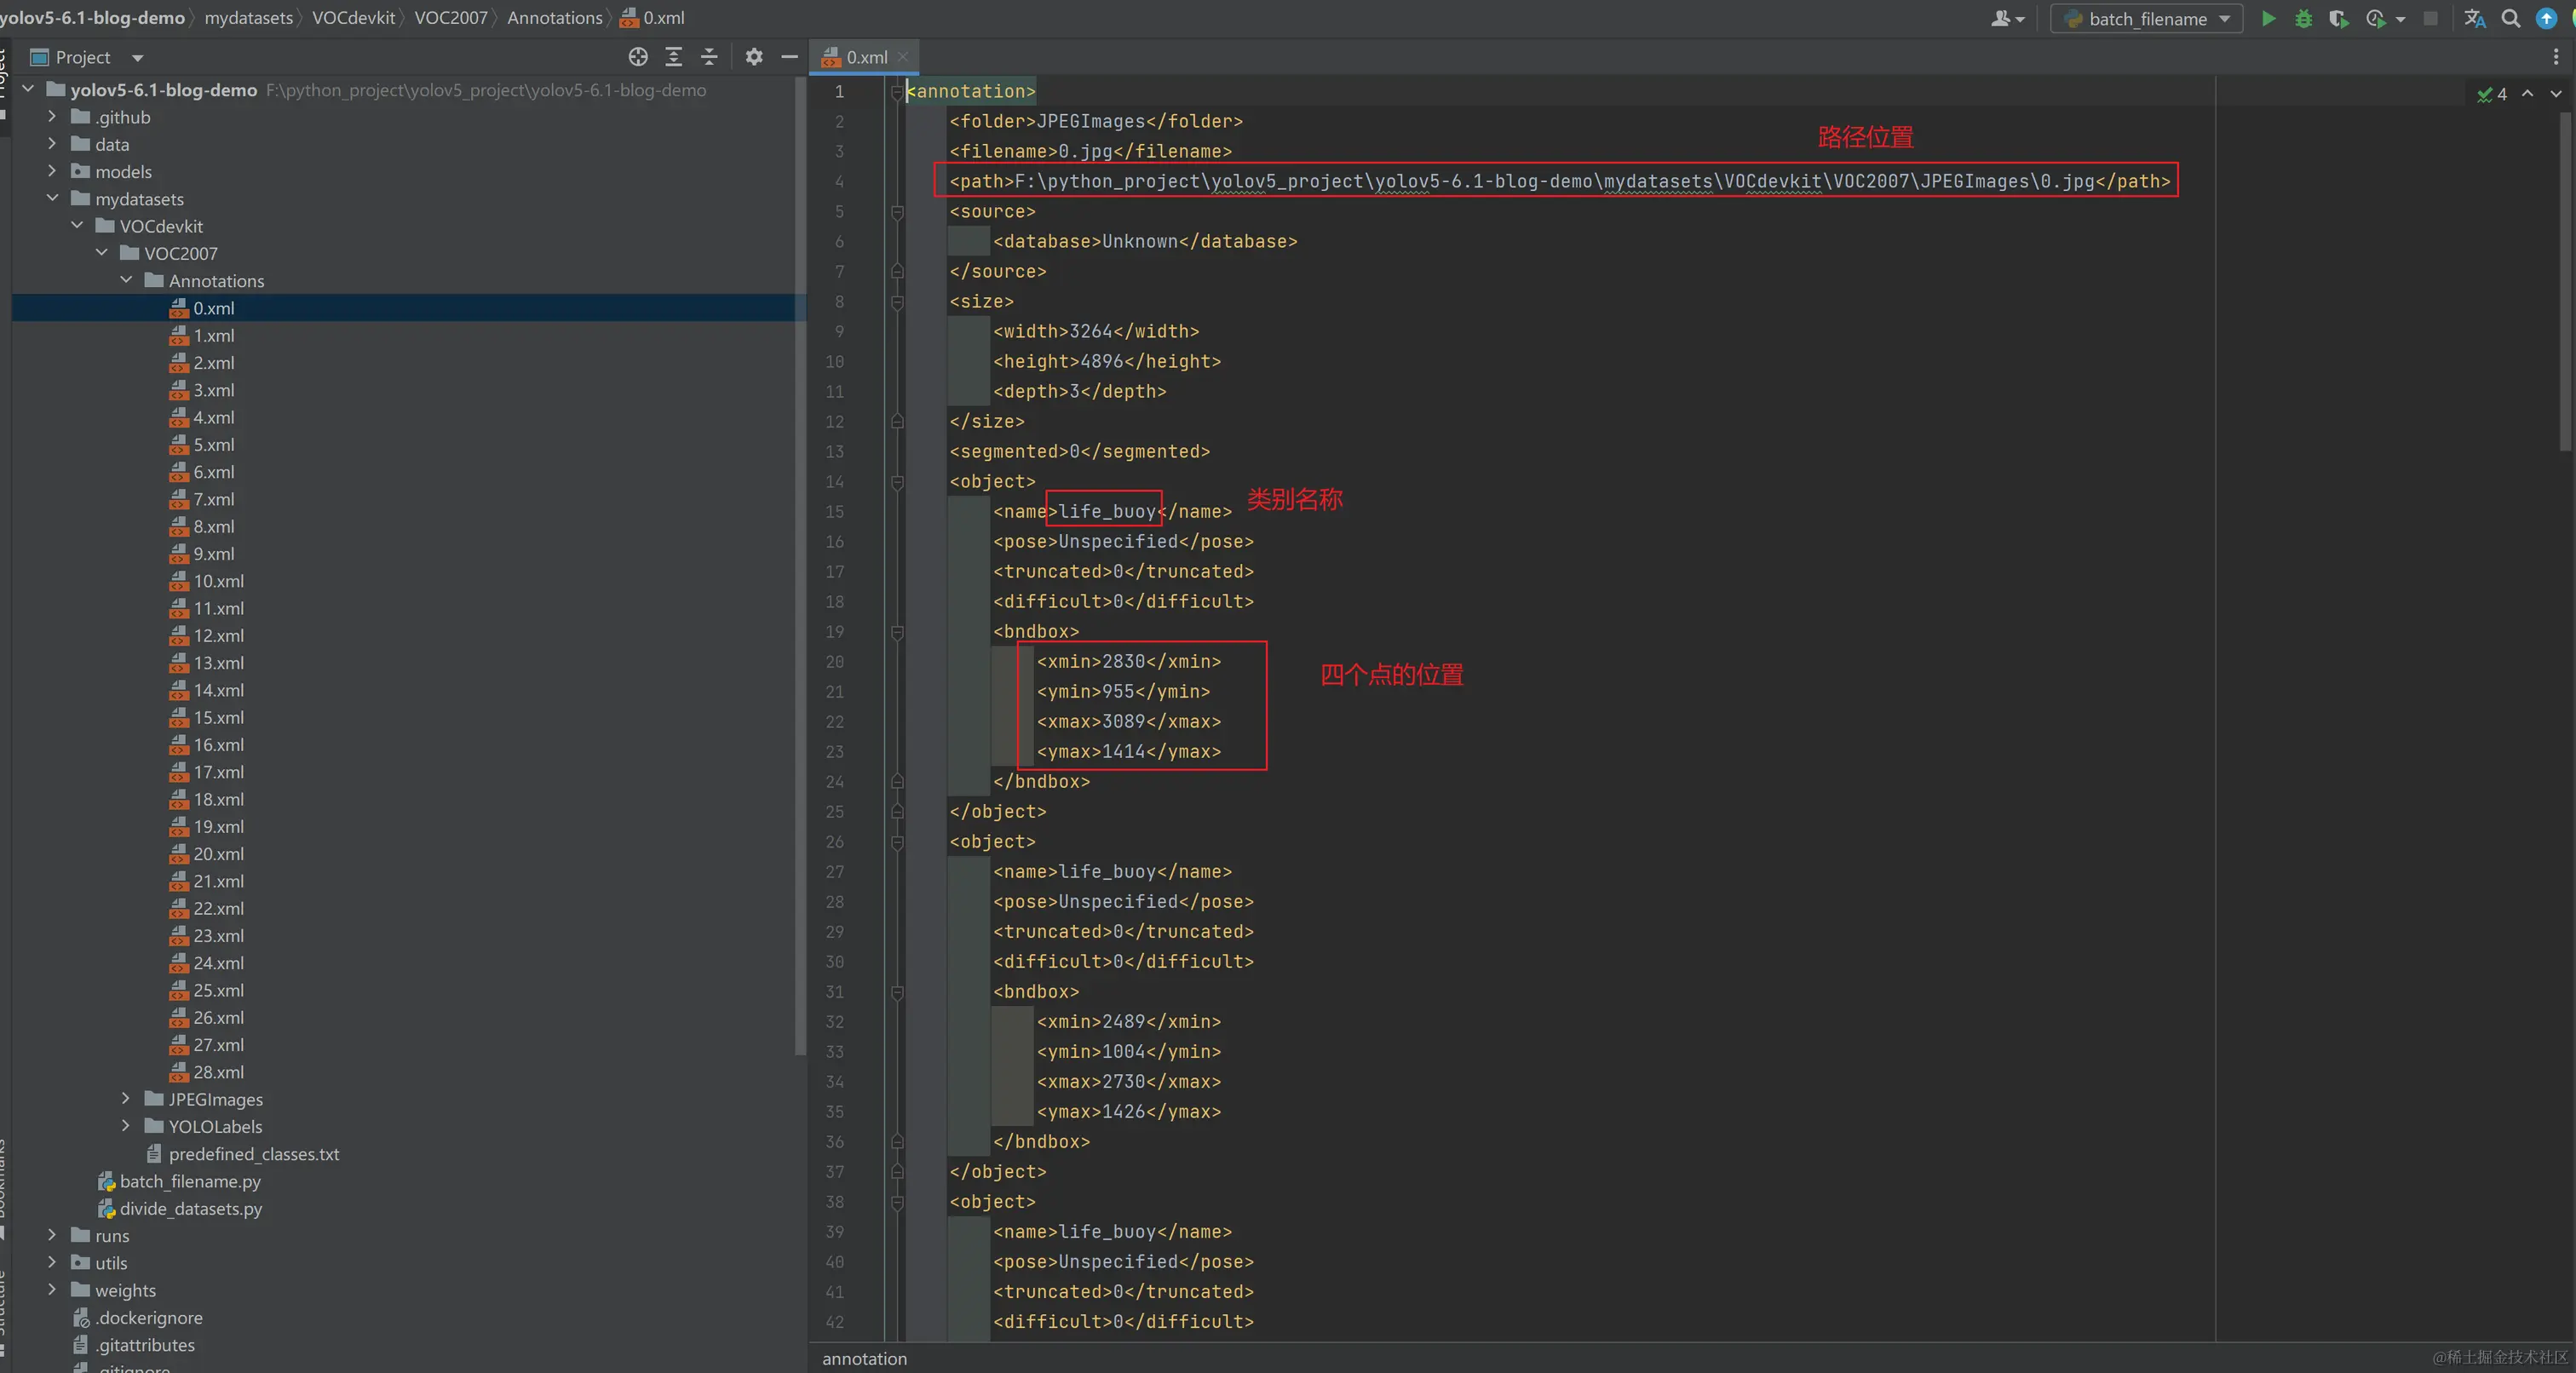Screen dimensions: 2576x1373
Task: Click the locate file target icon
Action: click(638, 57)
